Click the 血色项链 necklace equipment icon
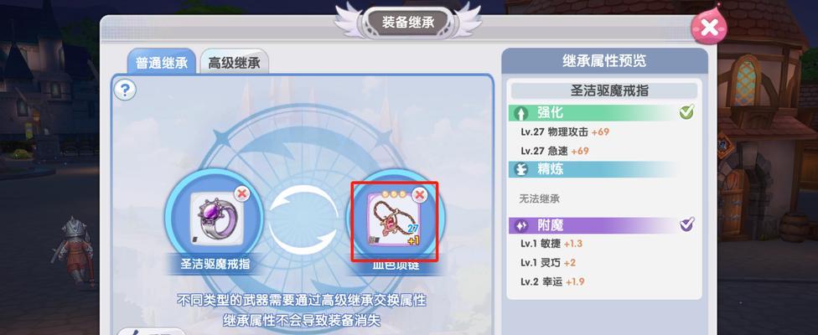This screenshot has height=335, width=818. tap(395, 219)
